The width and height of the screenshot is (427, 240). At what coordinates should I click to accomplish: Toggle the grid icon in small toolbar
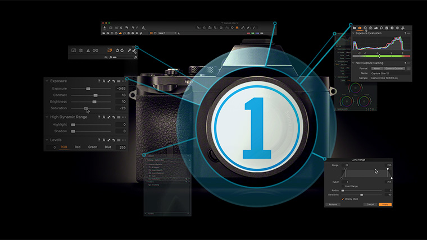(81, 50)
